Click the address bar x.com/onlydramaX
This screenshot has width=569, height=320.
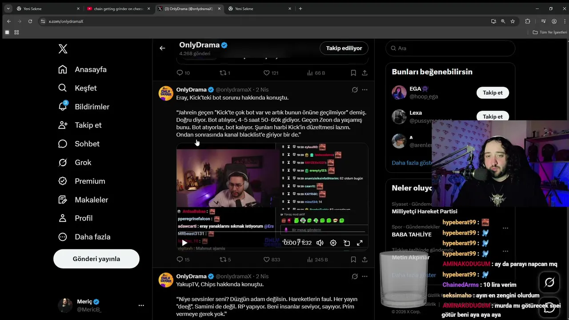pyautogui.click(x=66, y=21)
